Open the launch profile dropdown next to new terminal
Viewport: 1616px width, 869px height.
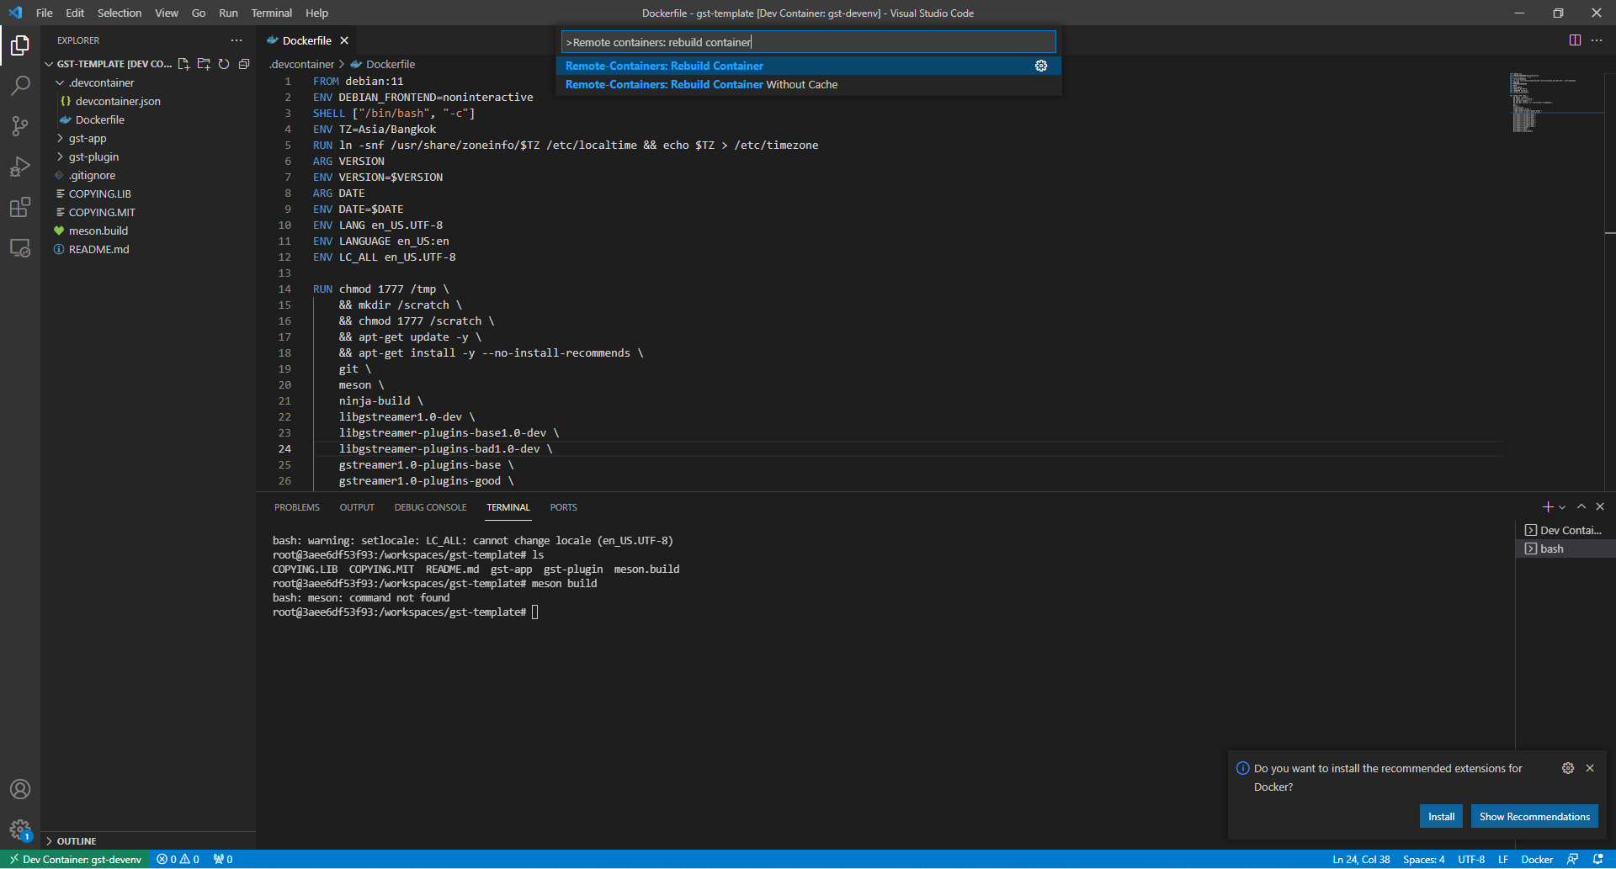[1562, 507]
